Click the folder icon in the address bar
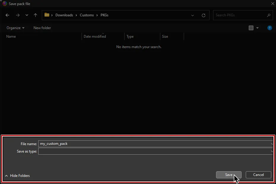276x184 pixels. (47, 15)
